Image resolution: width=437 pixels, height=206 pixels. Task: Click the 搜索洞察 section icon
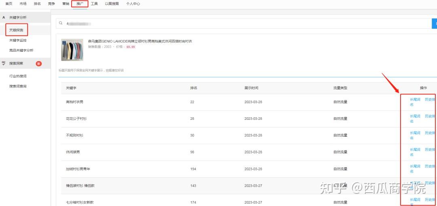4,63
